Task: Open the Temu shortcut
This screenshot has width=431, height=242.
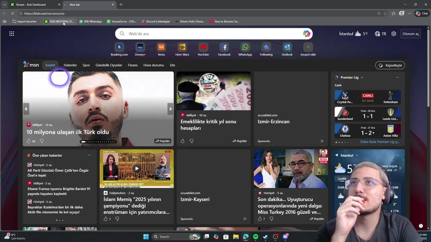Action: (161, 49)
